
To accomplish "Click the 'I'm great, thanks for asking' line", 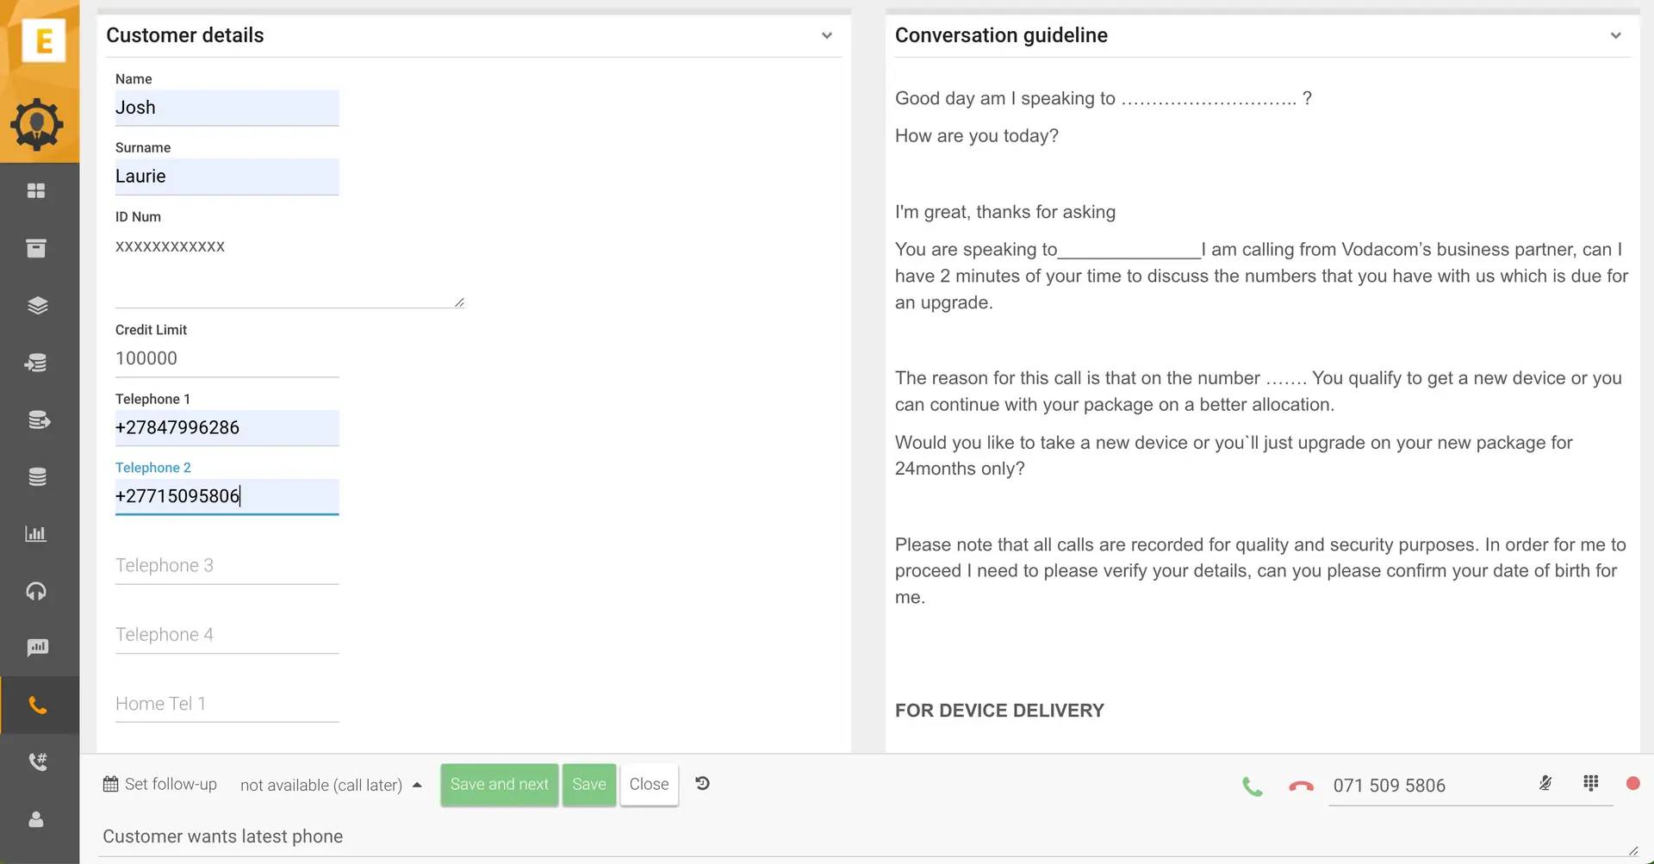I will point(1005,212).
